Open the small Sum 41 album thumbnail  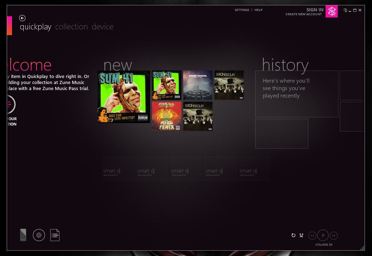[x=167, y=85]
